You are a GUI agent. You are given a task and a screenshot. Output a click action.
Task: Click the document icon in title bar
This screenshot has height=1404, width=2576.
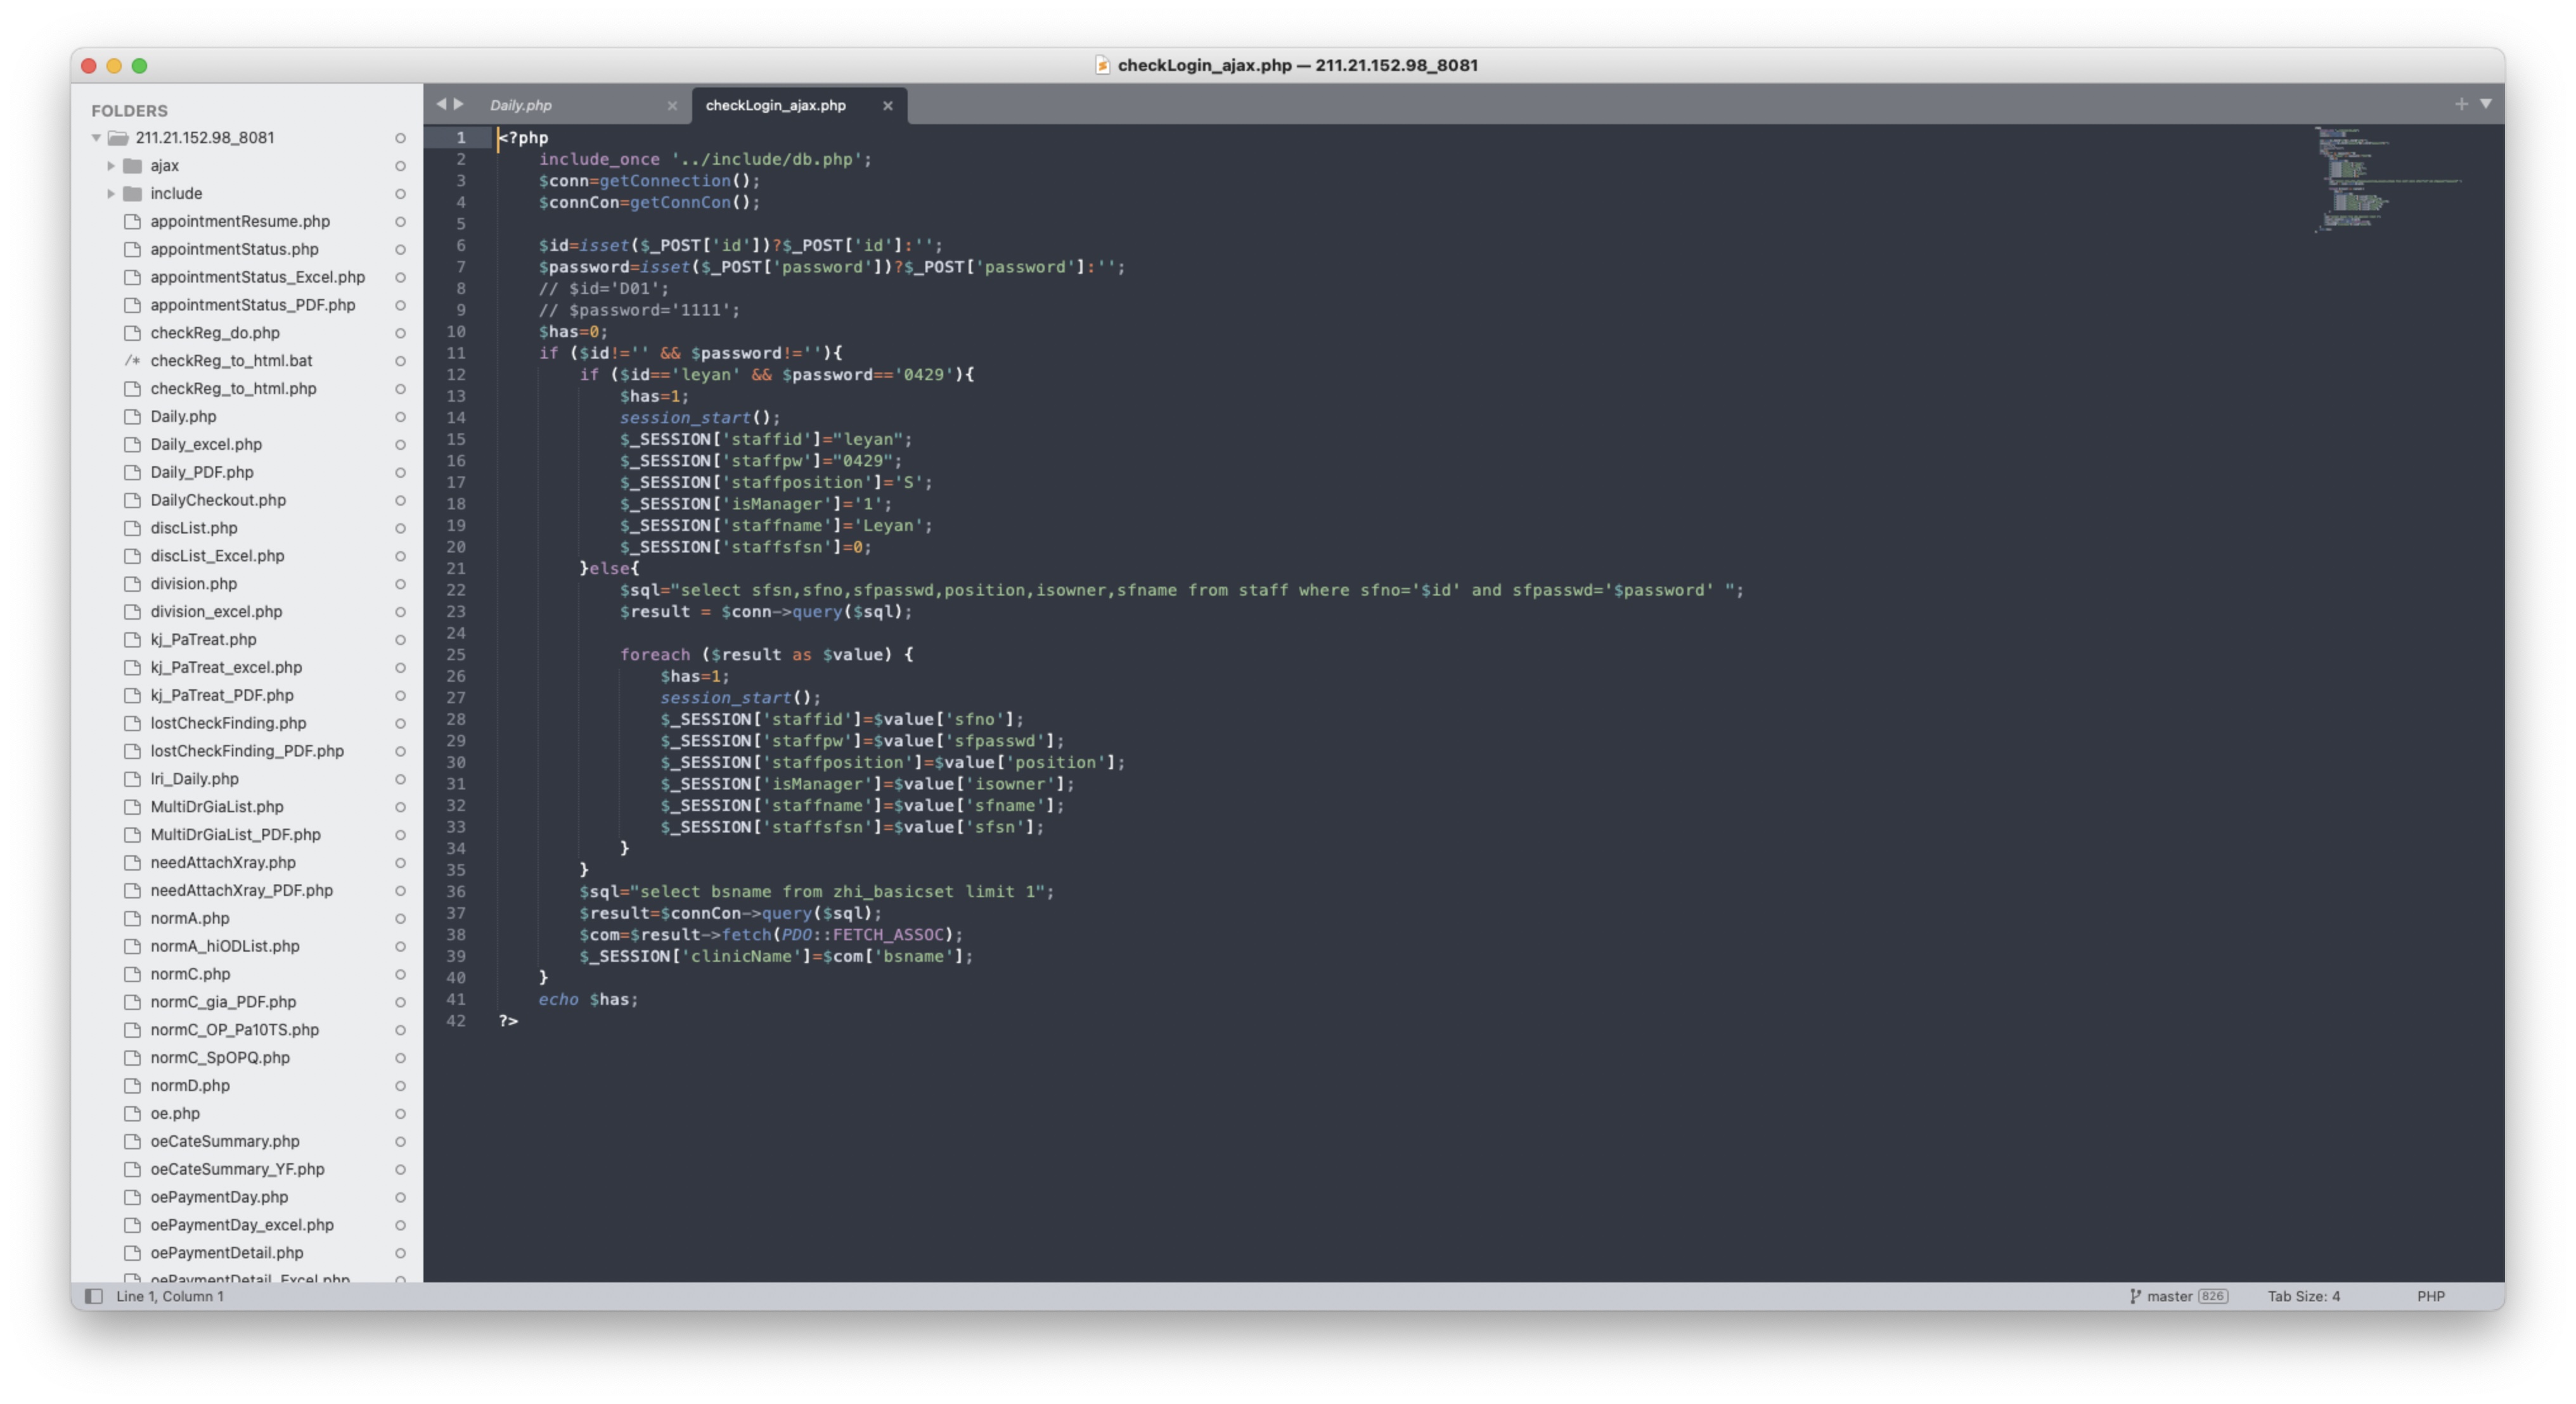tap(1102, 65)
